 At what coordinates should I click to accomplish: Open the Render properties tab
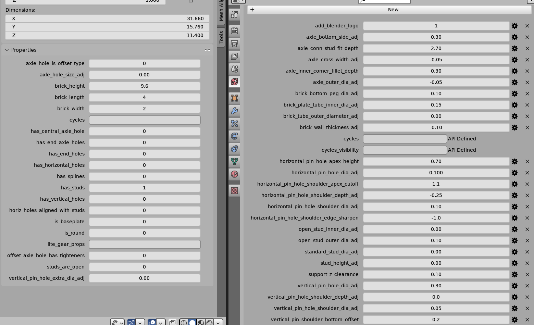coord(234,31)
